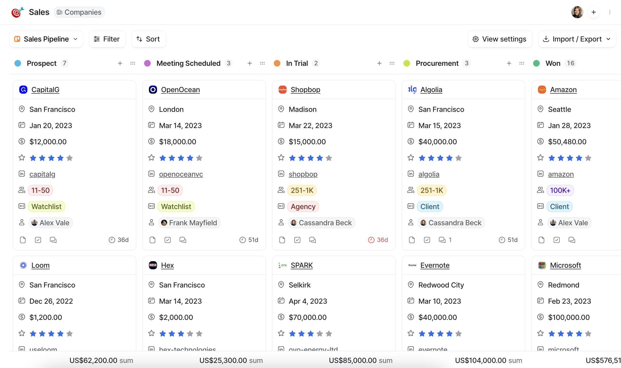Click the comments icon on CapitalG card
The width and height of the screenshot is (621, 368).
tap(53, 240)
